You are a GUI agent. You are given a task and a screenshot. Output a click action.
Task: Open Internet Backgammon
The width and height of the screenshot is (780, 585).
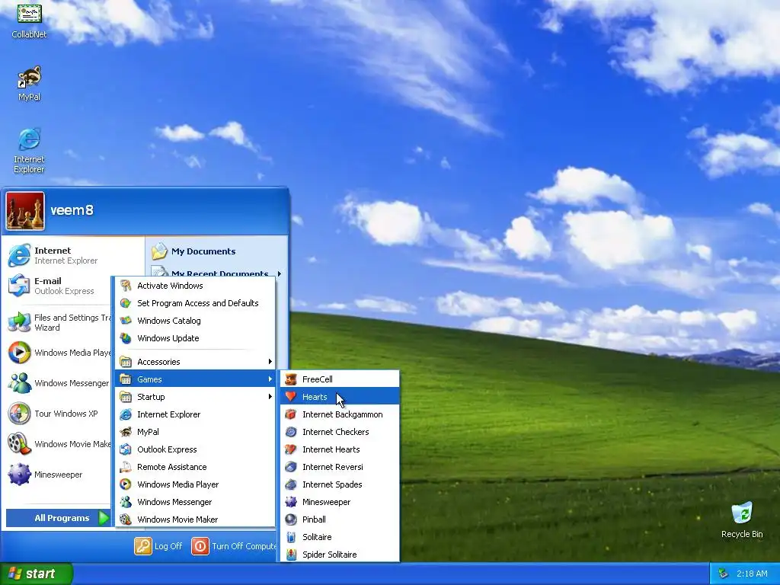coord(340,414)
